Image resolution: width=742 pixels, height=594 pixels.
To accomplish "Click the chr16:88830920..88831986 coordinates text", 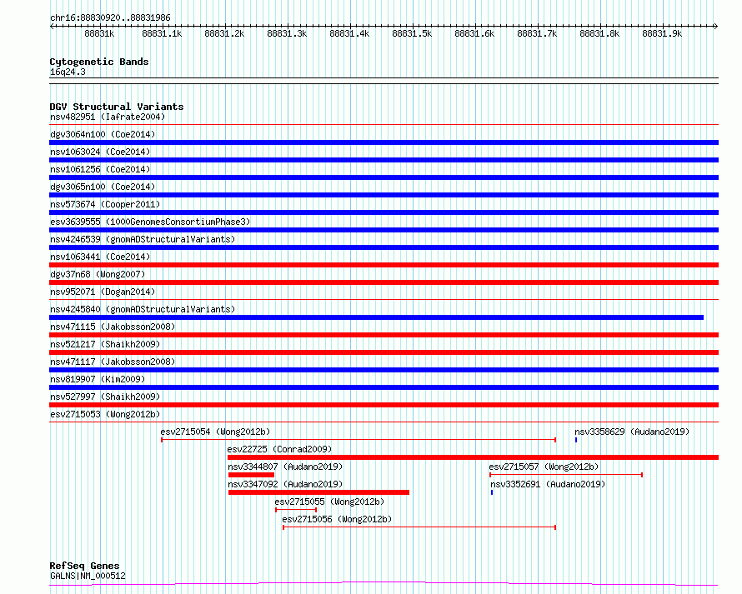I will pos(110,17).
